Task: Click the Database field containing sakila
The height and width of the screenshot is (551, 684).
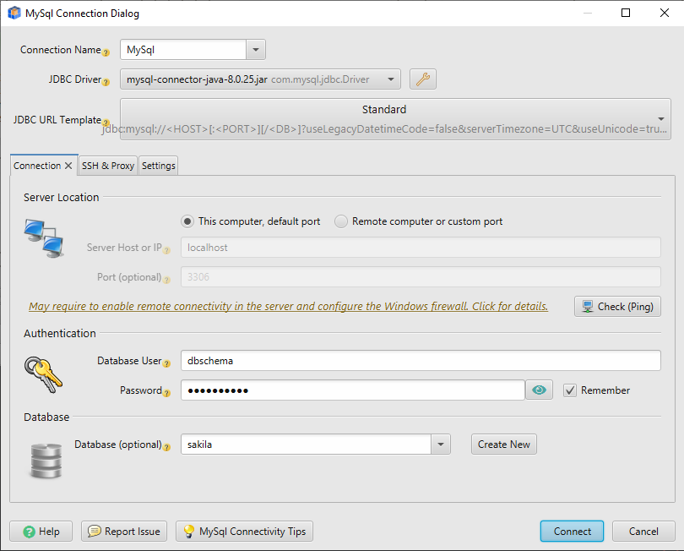Action: pyautogui.click(x=306, y=445)
